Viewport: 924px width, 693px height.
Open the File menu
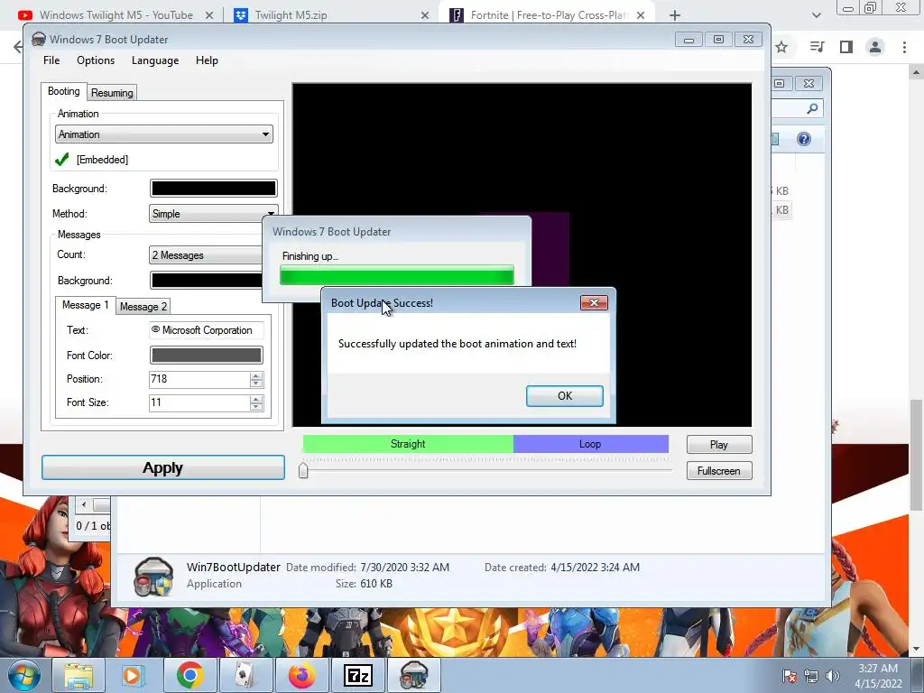tap(51, 60)
